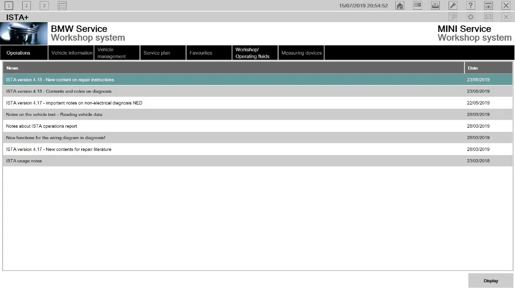Click the engine piston logo image
Screen dimensions: 515x290
pyautogui.click(x=24, y=33)
